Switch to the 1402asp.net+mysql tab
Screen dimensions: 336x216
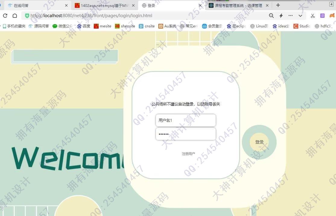(105, 5)
